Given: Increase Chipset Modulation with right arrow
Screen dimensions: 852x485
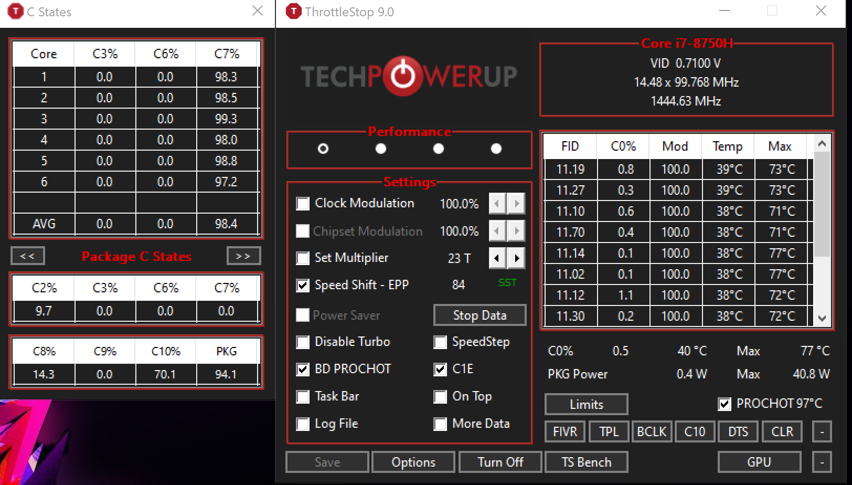Looking at the screenshot, I should tap(517, 231).
